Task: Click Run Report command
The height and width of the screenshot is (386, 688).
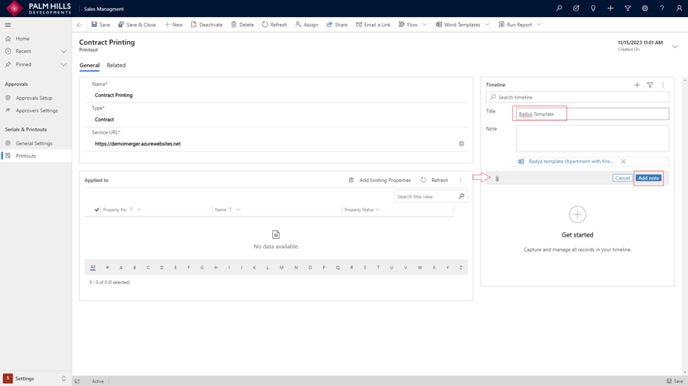Action: (515, 25)
